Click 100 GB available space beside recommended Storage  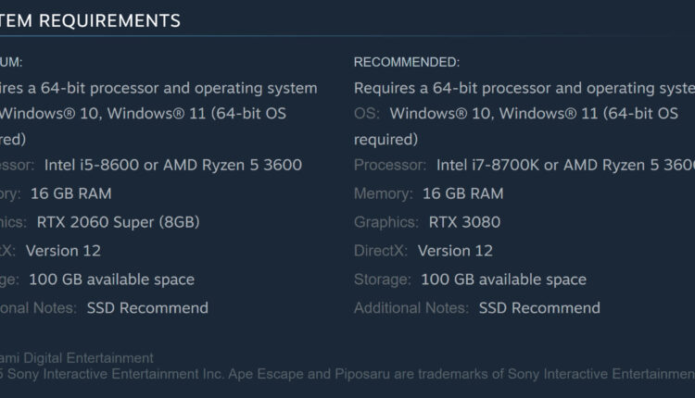(x=503, y=280)
